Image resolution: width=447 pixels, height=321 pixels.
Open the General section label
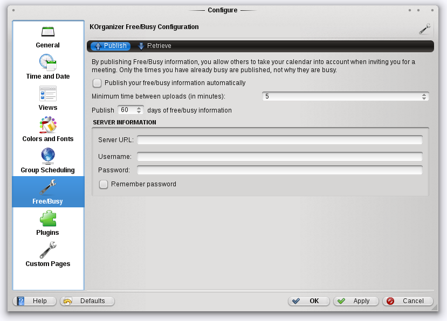[47, 45]
